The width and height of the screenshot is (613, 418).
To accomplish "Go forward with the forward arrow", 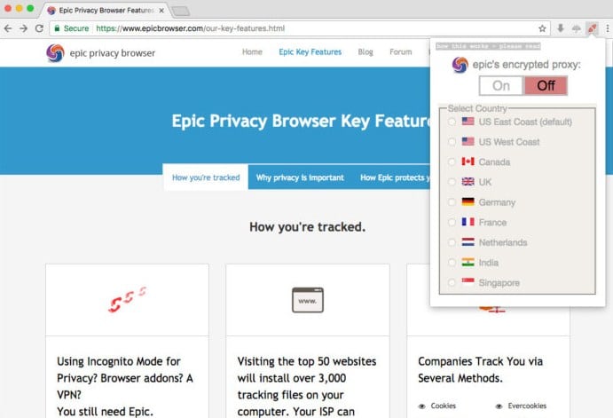I will pyautogui.click(x=23, y=28).
